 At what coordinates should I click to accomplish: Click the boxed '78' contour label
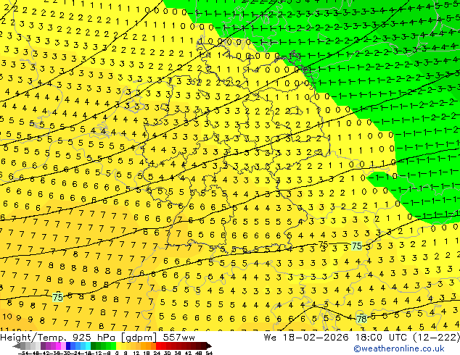click(x=362, y=319)
